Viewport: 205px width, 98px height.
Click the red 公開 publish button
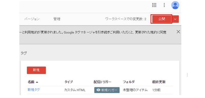[x=162, y=19]
